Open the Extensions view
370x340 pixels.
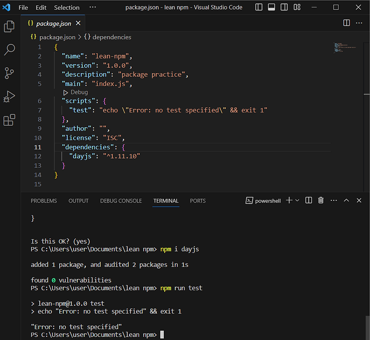[x=9, y=120]
